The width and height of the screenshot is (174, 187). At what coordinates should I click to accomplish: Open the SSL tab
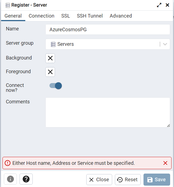click(x=66, y=16)
